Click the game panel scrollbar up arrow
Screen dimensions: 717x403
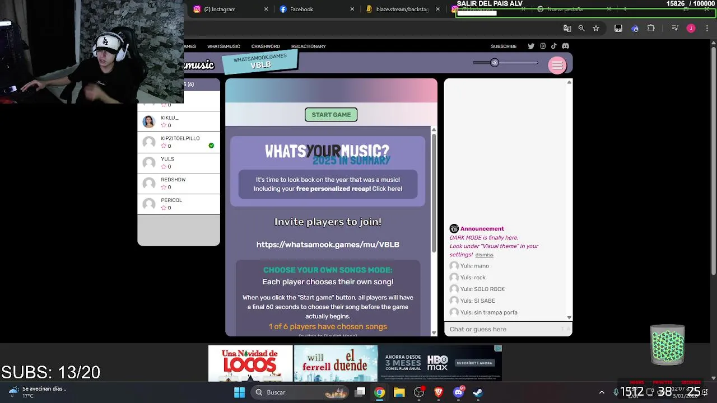434,130
